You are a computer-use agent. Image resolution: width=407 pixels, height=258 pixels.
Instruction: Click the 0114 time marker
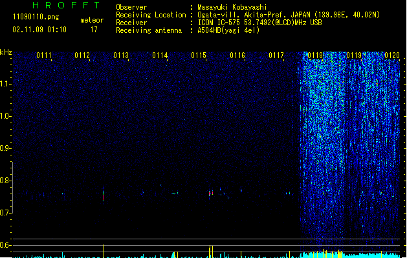coord(160,55)
